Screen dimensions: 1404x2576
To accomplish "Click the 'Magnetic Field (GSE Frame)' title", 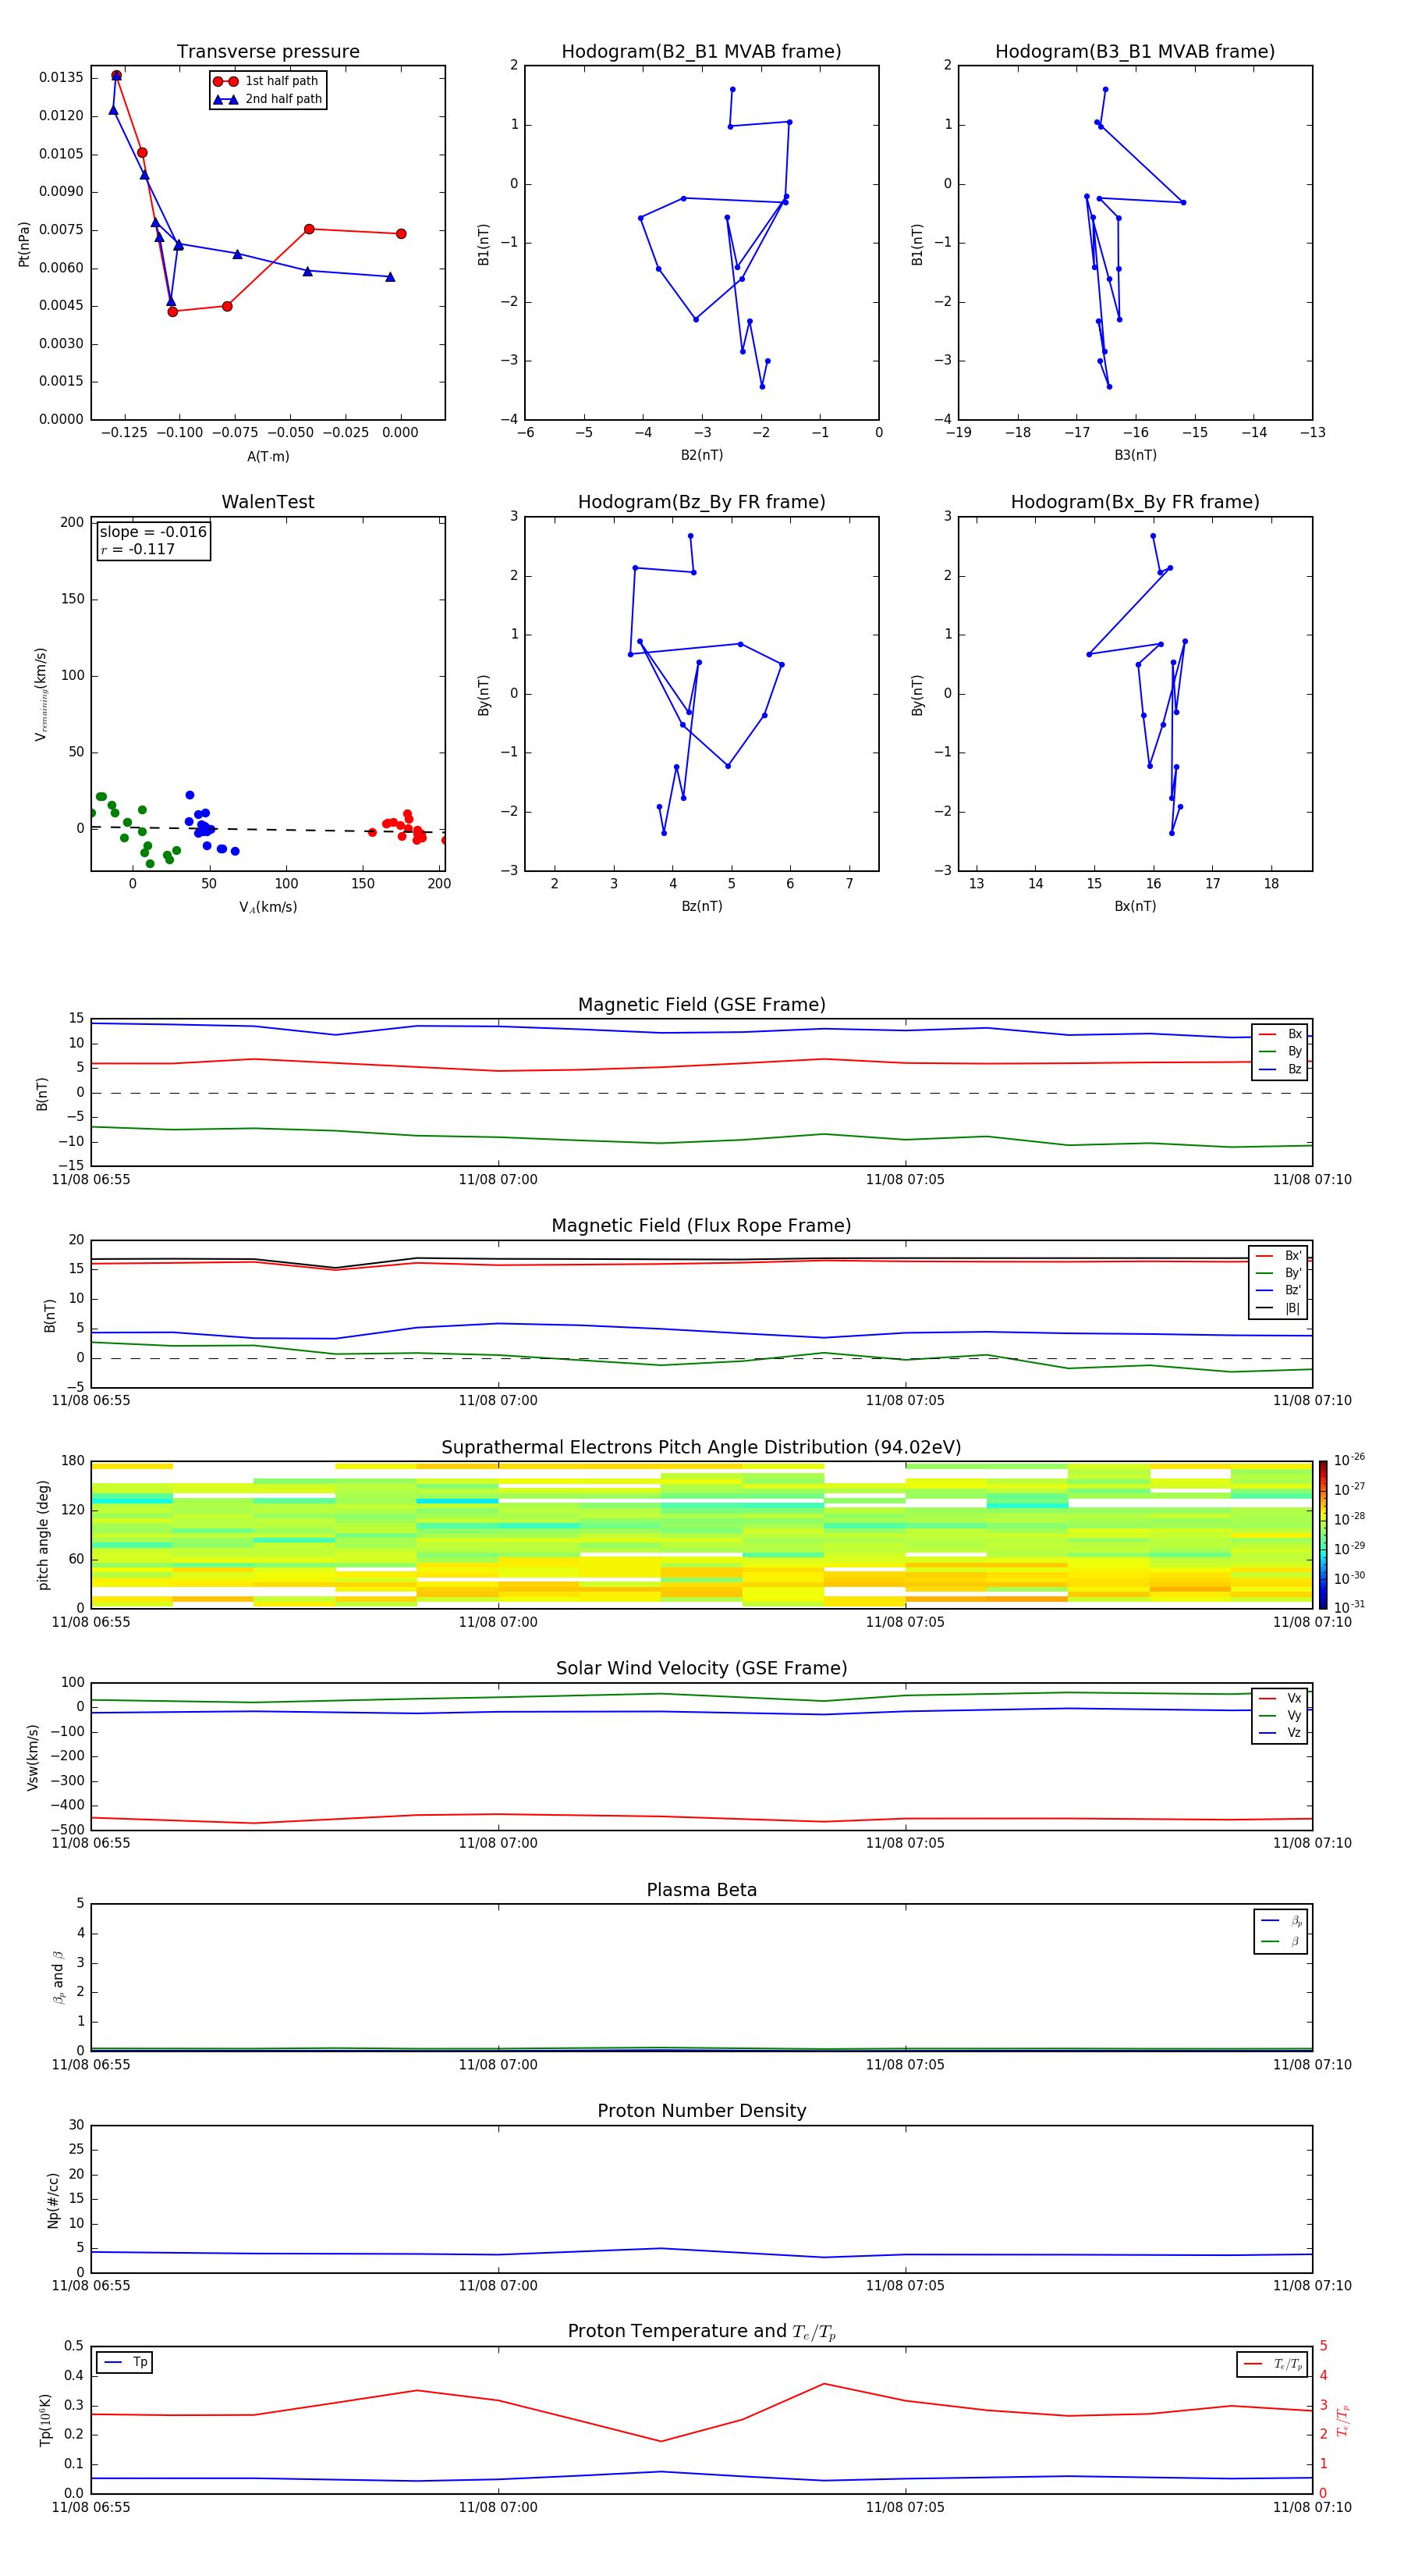I will 701,1005.
